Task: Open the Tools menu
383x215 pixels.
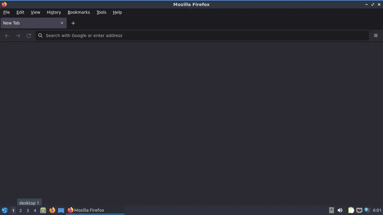Action: tap(101, 12)
